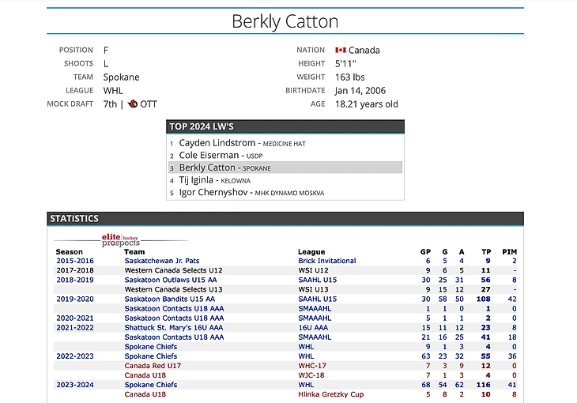Open the Elite Prospects logo
The height and width of the screenshot is (403, 577).
tap(120, 240)
